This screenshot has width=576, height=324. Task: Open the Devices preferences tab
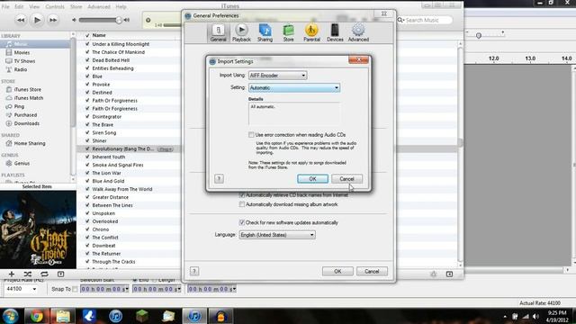click(x=335, y=33)
